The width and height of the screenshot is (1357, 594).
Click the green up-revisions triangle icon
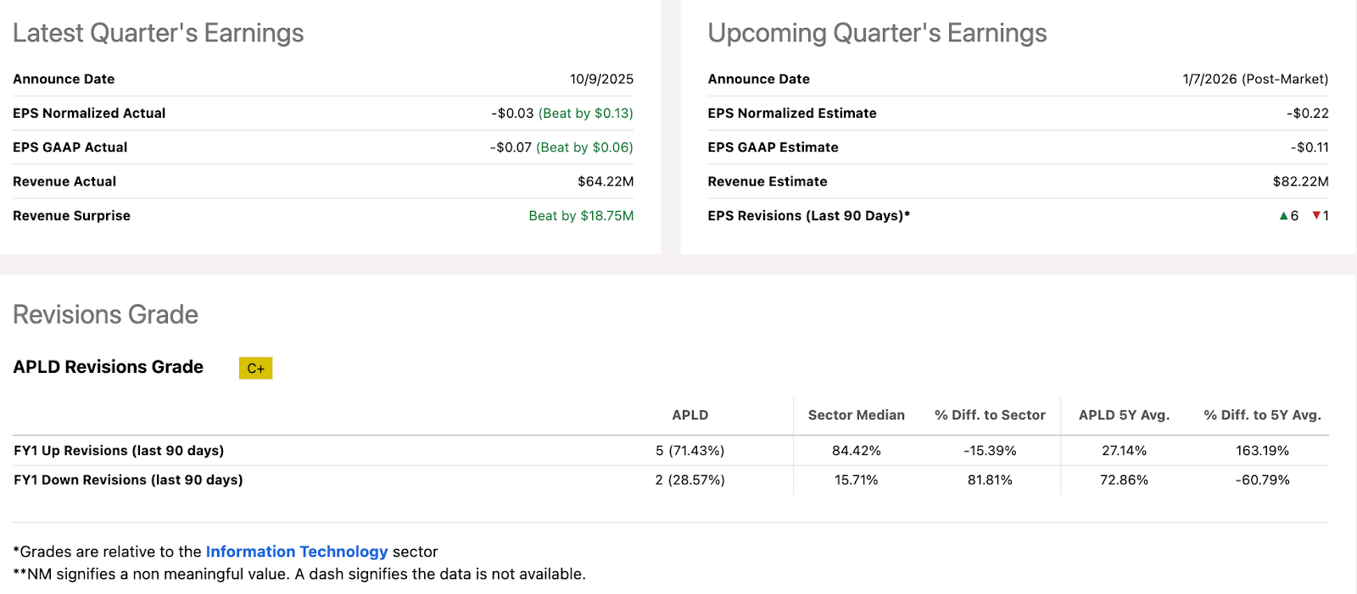tap(1283, 216)
